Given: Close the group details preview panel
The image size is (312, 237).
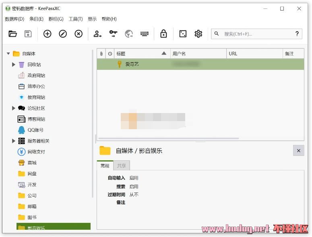Looking at the screenshot, I should [x=298, y=151].
